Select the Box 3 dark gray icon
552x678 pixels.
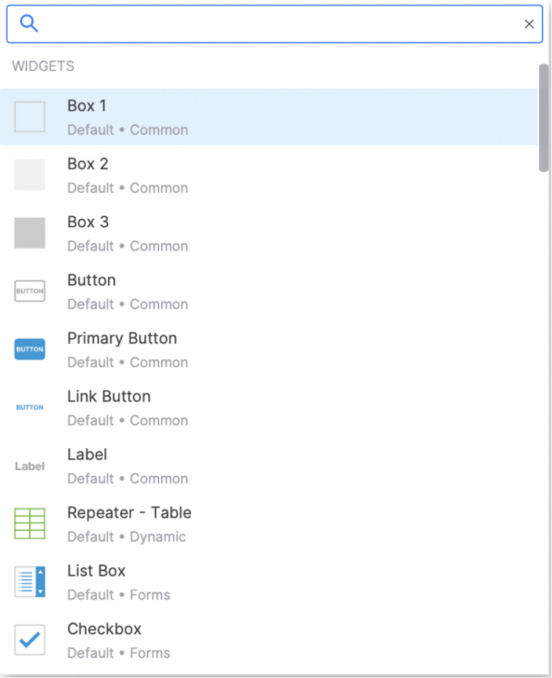30,233
